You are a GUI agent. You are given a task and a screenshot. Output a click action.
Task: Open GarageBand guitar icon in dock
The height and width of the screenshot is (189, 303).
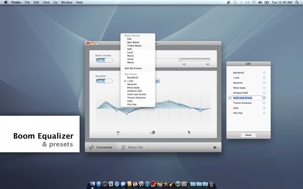click(172, 183)
